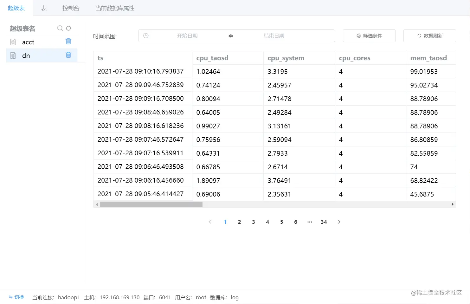Viewport: 470px width, 304px height.
Task: Switch to the 表 tab
Action: click(x=43, y=8)
